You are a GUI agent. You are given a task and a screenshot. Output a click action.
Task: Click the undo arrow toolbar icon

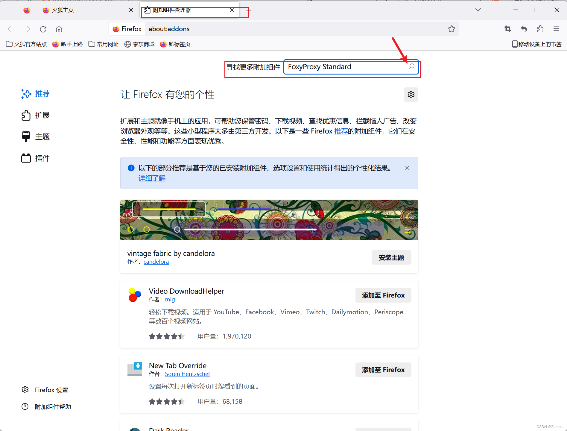point(524,29)
